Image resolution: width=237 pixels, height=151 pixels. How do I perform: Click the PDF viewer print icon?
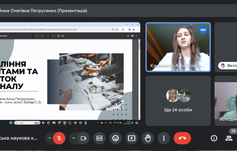pyautogui.click(x=132, y=36)
